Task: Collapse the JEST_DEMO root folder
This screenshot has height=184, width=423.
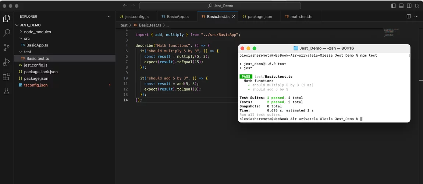Action: (x=17, y=25)
